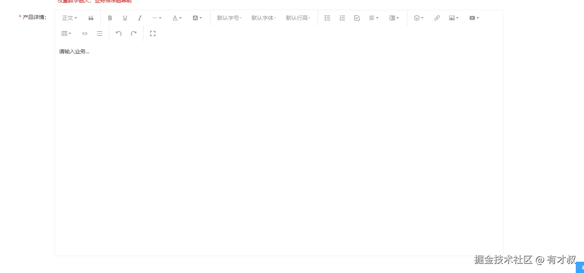Screen dimensions: 584x273
Task: Click into the 请输入业务... editor area
Action: pos(279,148)
